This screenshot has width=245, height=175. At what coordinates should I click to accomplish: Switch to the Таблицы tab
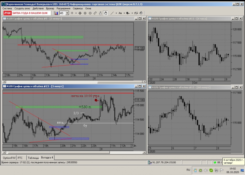pos(33,158)
